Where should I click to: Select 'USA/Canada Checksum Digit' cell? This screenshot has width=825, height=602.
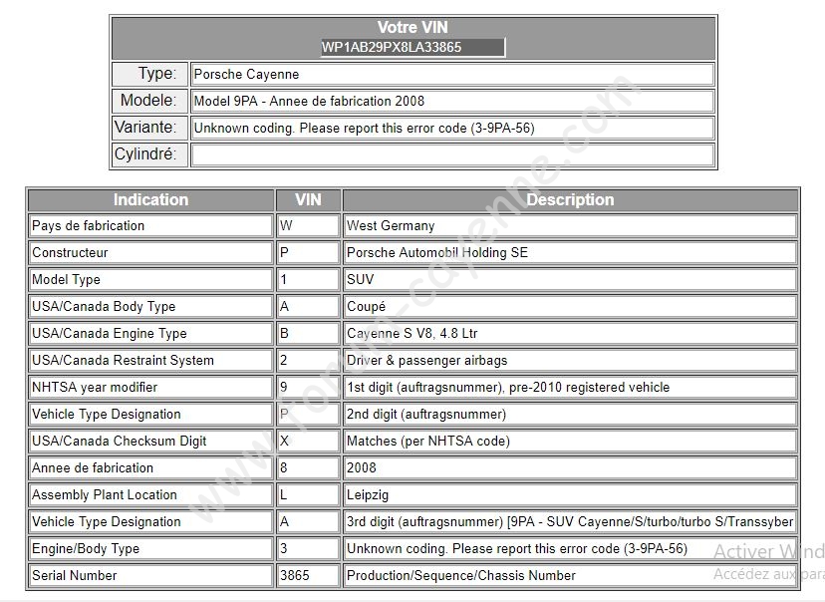[x=151, y=441]
